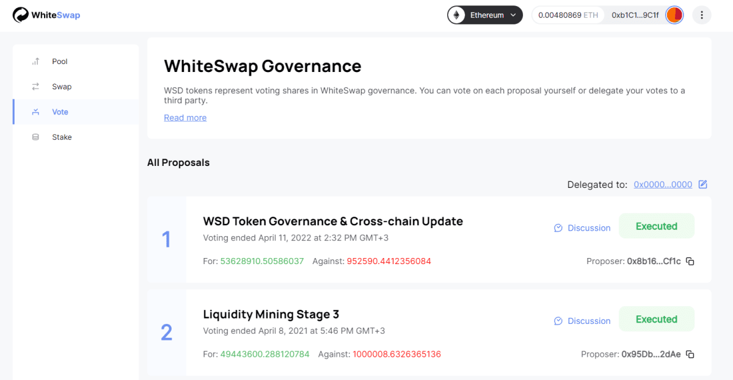Copy proposer address 0x8b16...Cf1c
This screenshot has width=733, height=380.
coord(690,262)
